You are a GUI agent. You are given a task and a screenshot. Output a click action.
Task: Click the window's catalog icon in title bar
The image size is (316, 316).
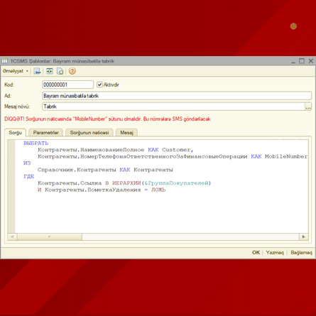point(5,61)
